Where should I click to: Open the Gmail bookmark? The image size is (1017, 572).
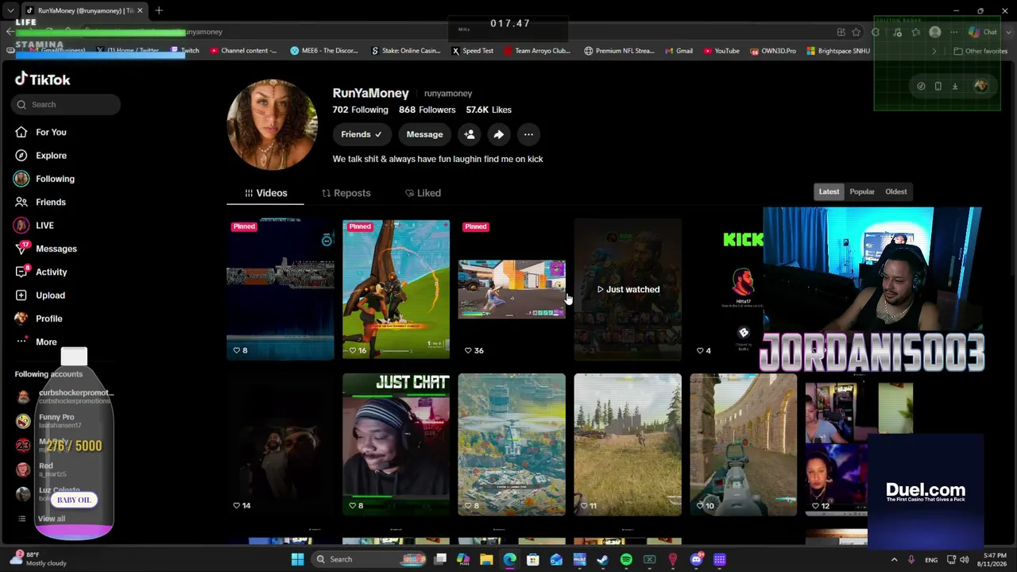coord(679,51)
